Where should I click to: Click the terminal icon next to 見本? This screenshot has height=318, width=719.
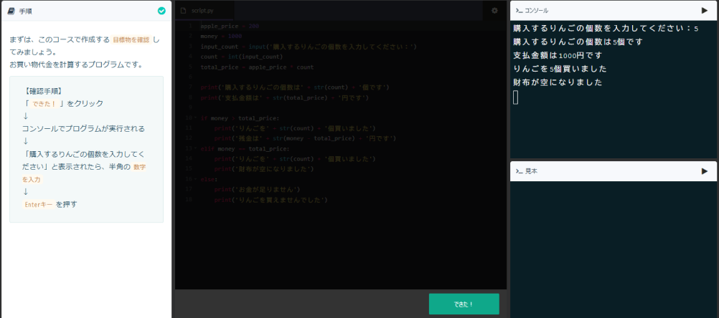[x=519, y=171]
